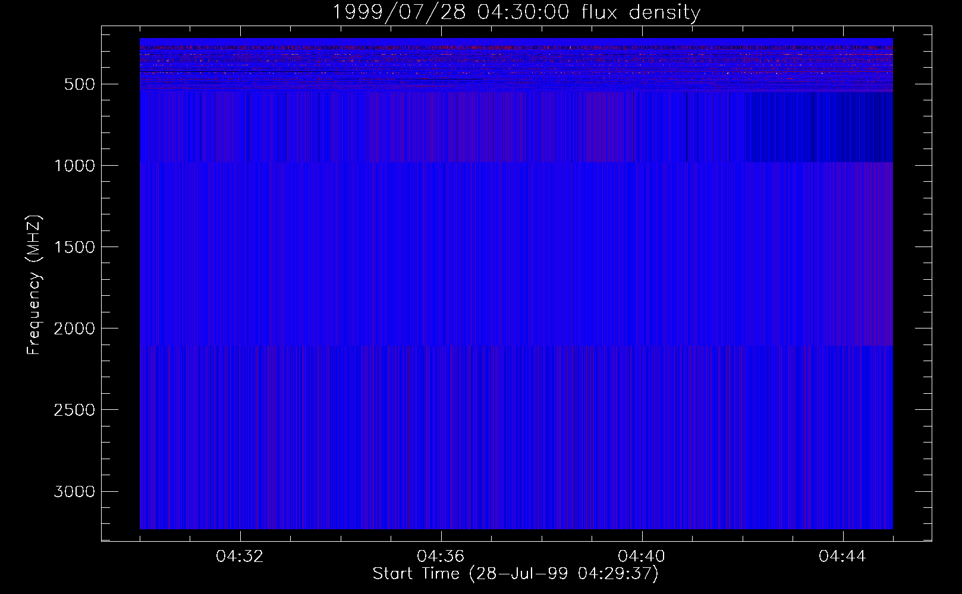Viewport: 962px width, 594px height.
Task: Click the 04:40 time tick label
Action: (x=642, y=557)
